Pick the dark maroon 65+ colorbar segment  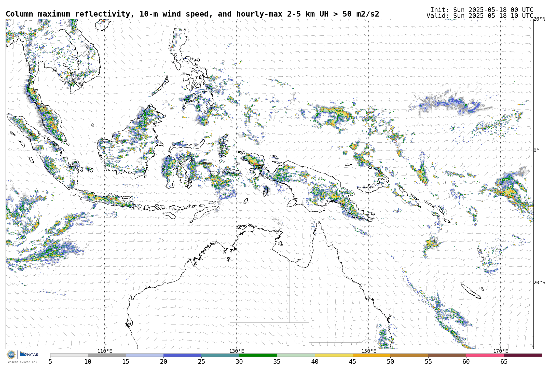coord(523,355)
